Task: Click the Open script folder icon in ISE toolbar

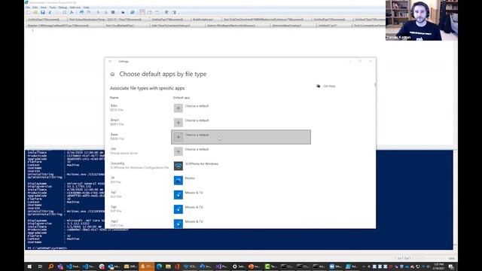Action: point(35,12)
